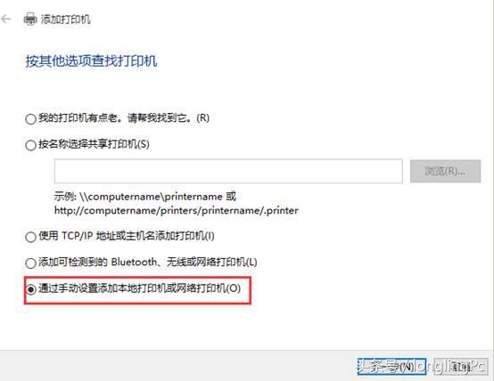Cancel the wizard with the 取消 button

(461, 367)
